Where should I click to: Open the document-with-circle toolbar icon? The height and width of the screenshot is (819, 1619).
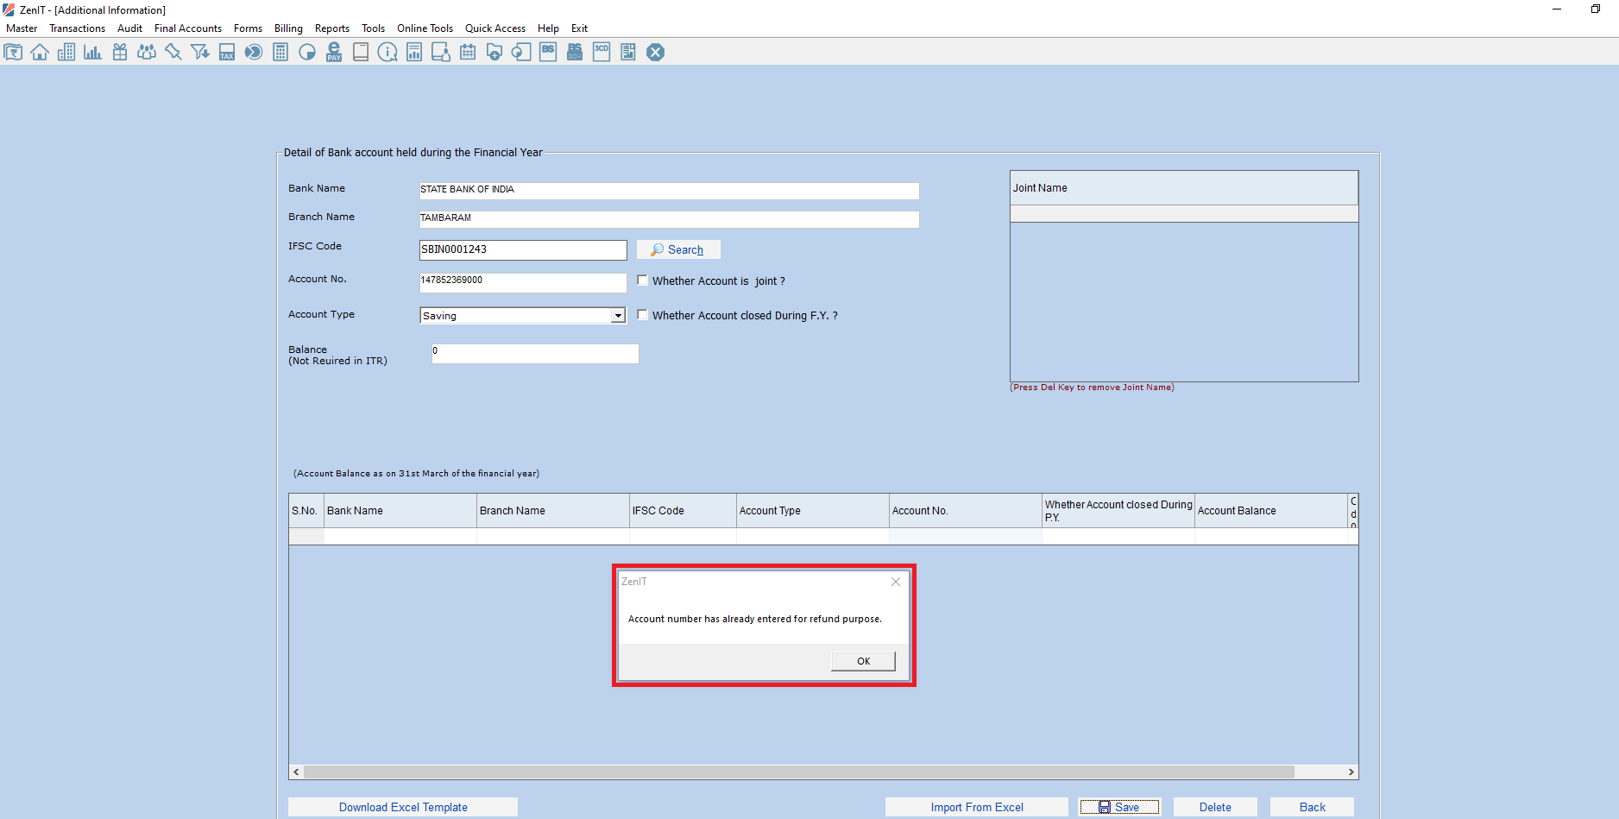(521, 53)
